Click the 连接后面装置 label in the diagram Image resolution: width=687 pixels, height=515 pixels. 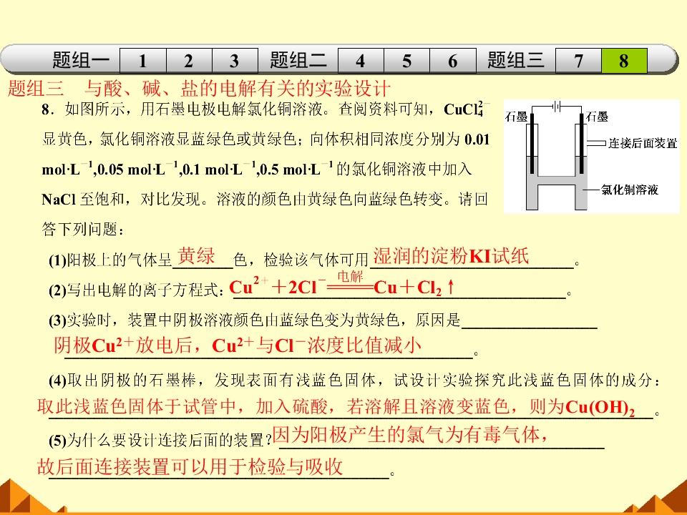coord(643,143)
